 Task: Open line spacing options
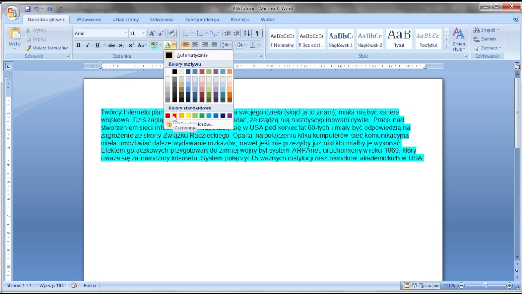click(226, 45)
